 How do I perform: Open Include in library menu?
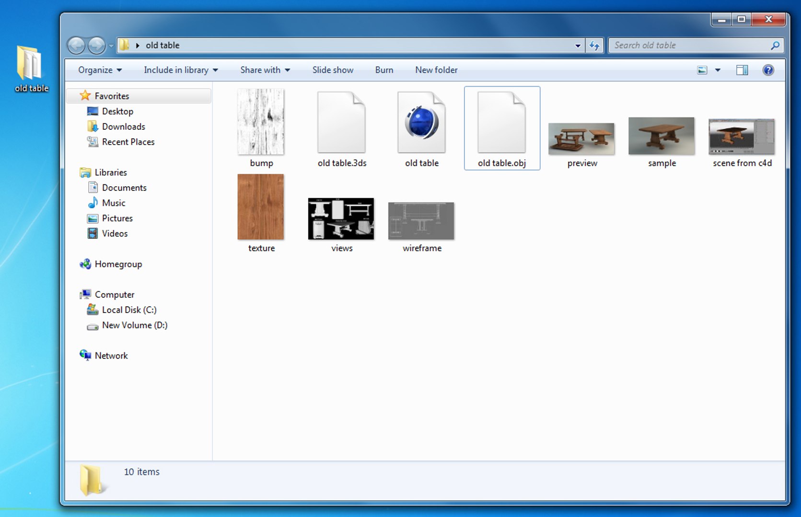click(181, 70)
